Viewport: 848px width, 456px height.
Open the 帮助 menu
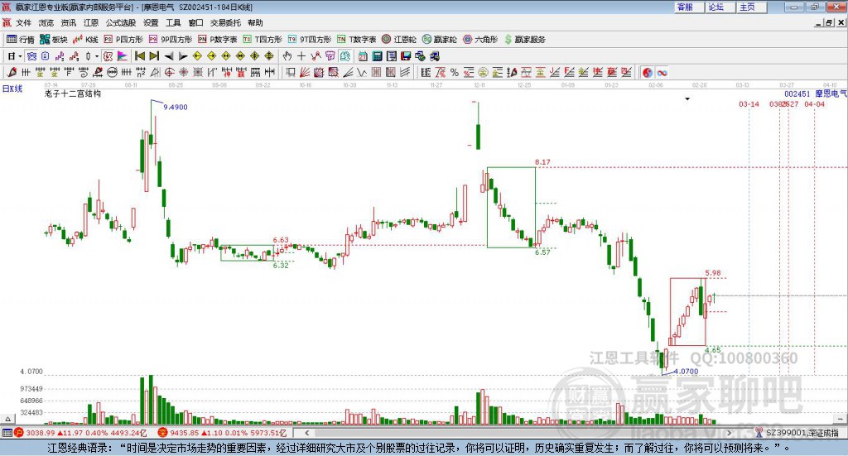click(x=255, y=22)
